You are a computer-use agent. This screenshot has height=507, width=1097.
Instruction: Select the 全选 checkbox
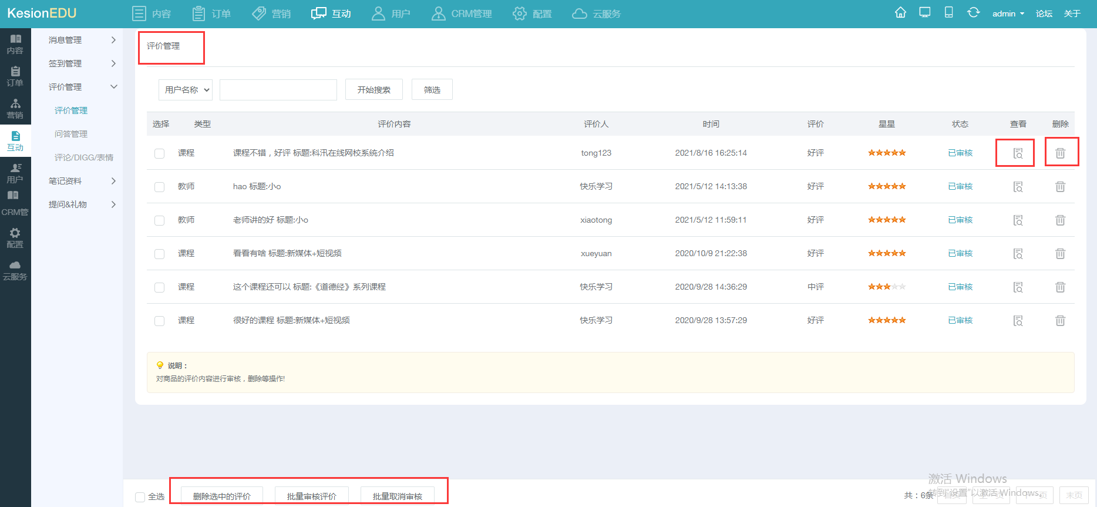coord(140,497)
